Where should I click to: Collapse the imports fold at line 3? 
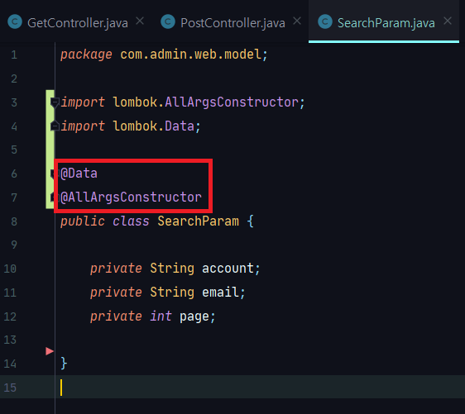click(x=55, y=102)
